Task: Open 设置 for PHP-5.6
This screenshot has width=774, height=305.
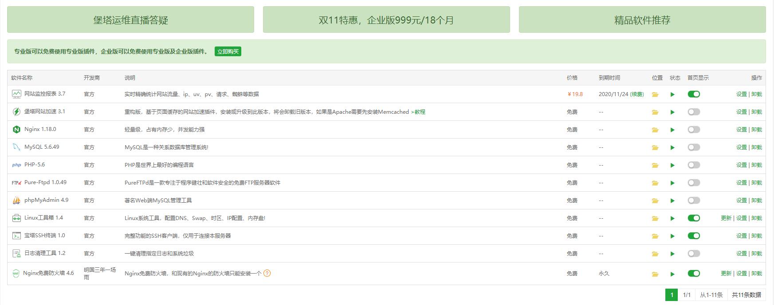Action: pos(742,165)
